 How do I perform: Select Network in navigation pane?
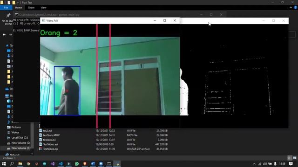14,154
